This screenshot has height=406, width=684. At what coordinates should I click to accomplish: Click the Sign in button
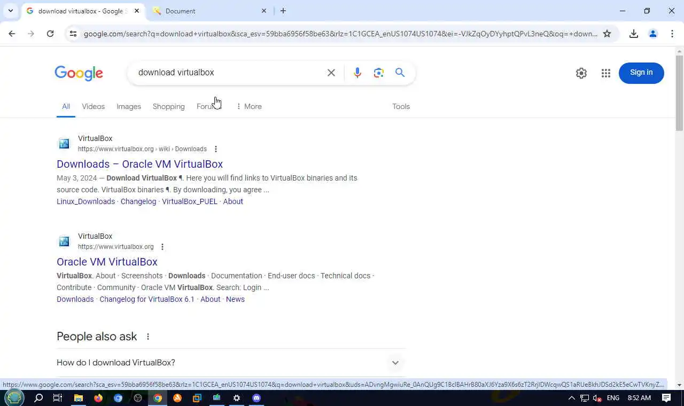coord(641,73)
